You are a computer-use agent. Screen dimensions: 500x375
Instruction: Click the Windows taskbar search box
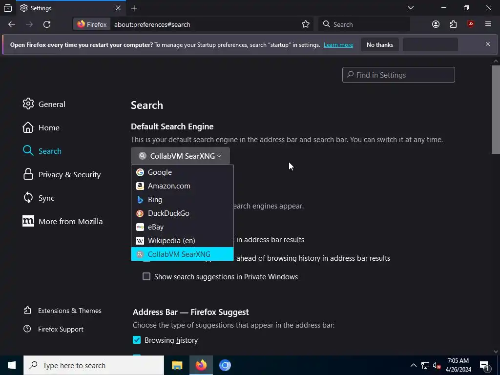(x=94, y=365)
